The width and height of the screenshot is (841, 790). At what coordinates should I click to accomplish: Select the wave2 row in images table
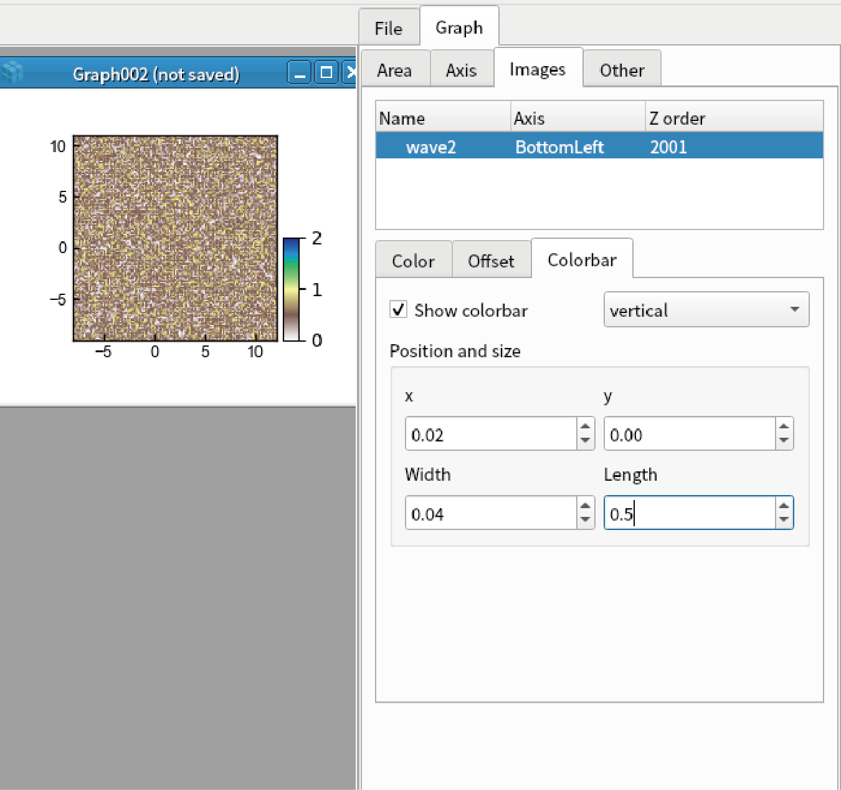click(599, 145)
